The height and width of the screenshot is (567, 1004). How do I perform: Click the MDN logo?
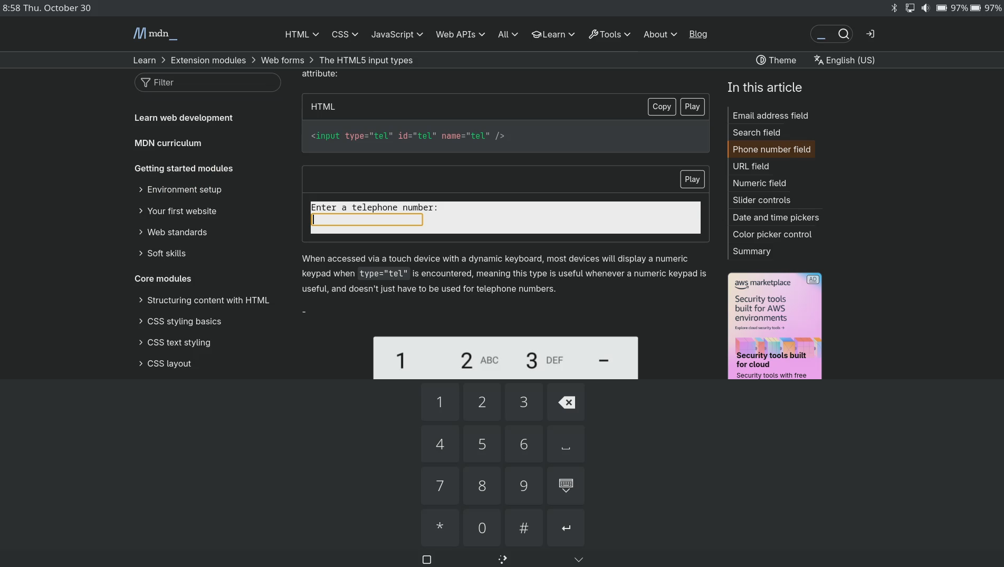155,34
